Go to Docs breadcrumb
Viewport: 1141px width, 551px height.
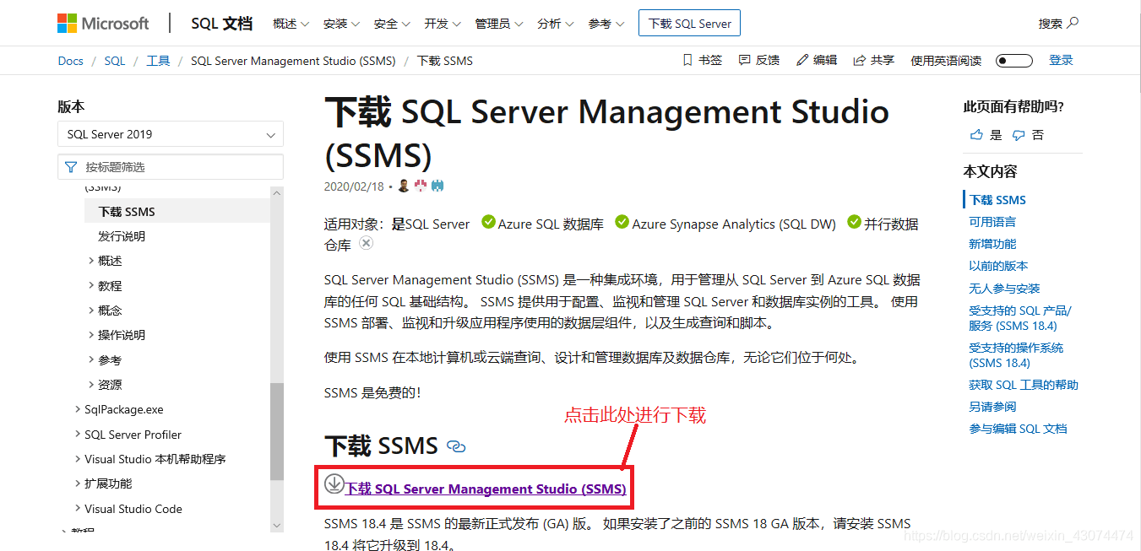(70, 61)
